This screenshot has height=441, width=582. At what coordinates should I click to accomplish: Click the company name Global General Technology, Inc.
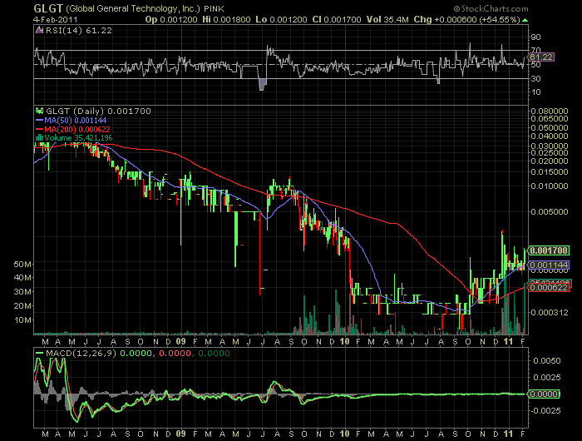click(x=133, y=8)
